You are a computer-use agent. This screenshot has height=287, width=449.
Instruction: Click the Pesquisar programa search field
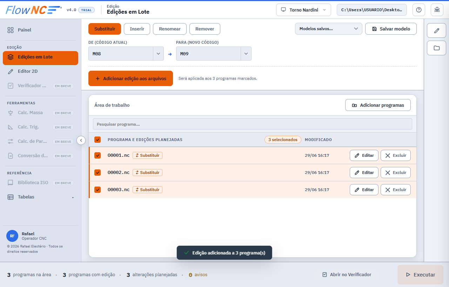tap(252, 124)
